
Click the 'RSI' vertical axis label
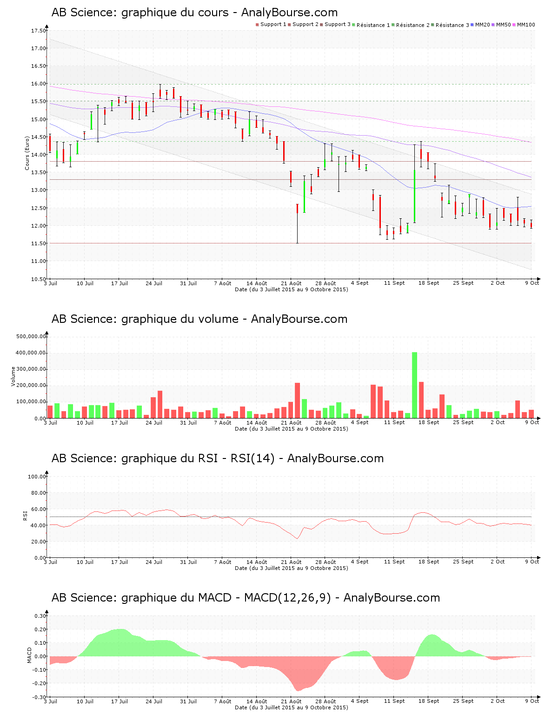coord(26,515)
